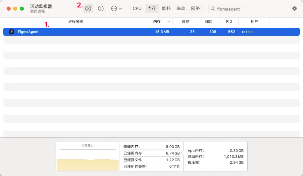This screenshot has width=303, height=176.
Task: Click the 我的进程 subtitle
Action: click(x=37, y=11)
